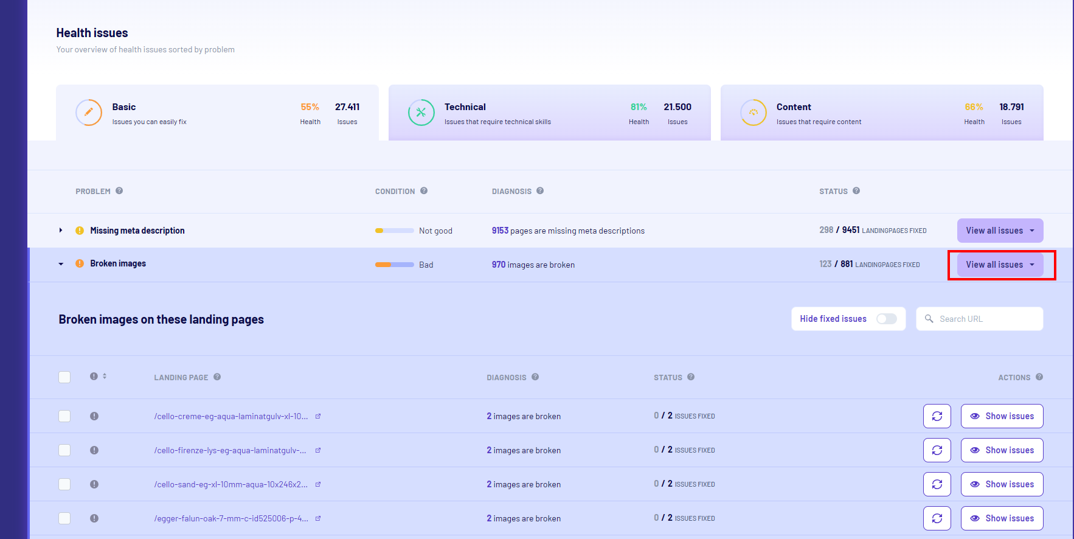Viewport: 1074px width, 539px height.
Task: Click Show issues for cello-creme page
Action: [1002, 416]
